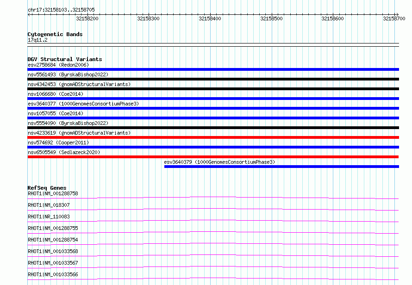The width and height of the screenshot is (412, 285).
Task: Open nsv4342453 (gnomADStructuralVariants) label
Action: point(79,84)
